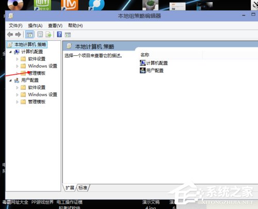258x209 pixels.
Task: Expand 软件设置 arrow under 计算机配置
Action: click(17, 59)
